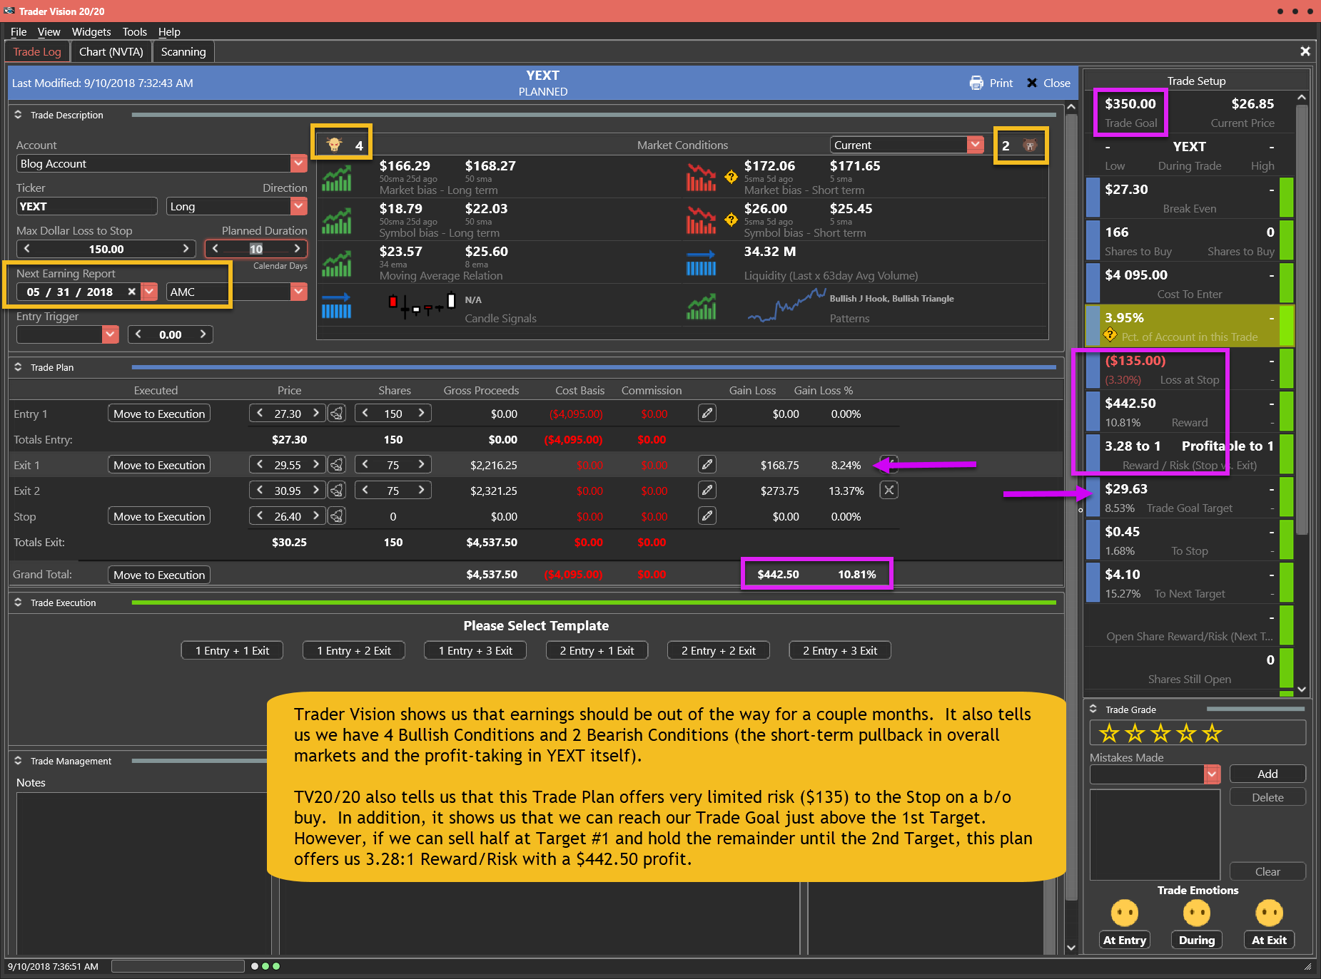Collapse the Trade Management section
This screenshot has height=979, width=1321.
(18, 761)
